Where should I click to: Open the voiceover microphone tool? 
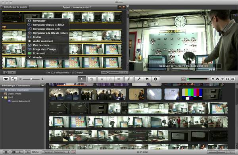tap(139, 79)
